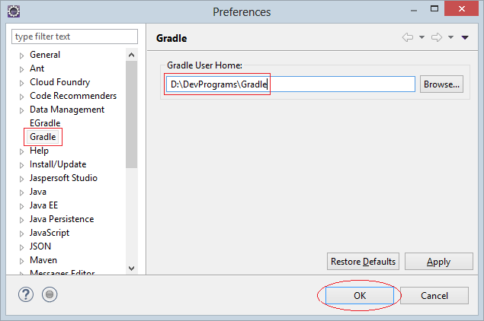Select the Java Persistence item
The width and height of the screenshot is (484, 321).
pyautogui.click(x=62, y=219)
